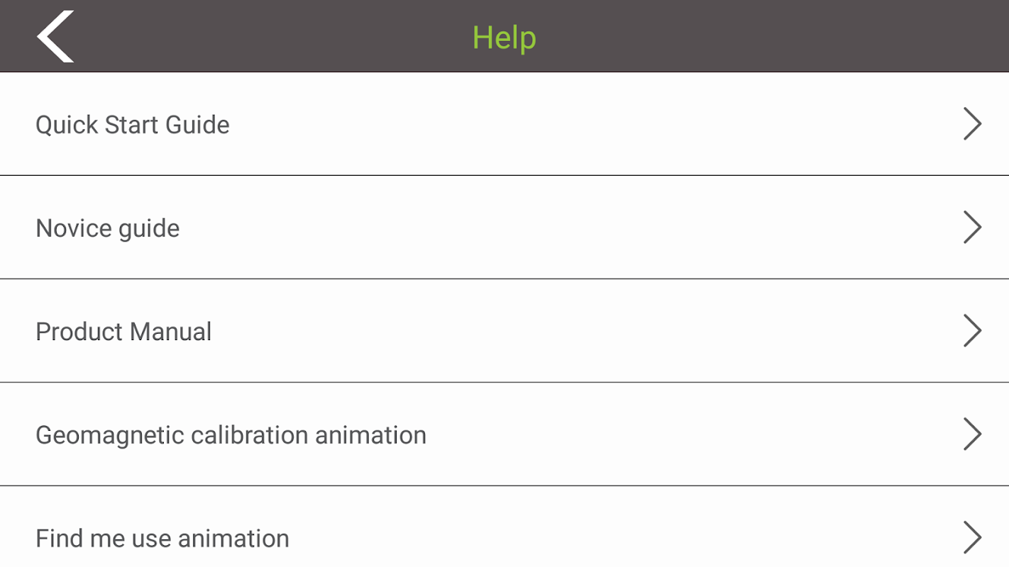Go back using the left arrow icon
The height and width of the screenshot is (567, 1009).
[x=55, y=36]
